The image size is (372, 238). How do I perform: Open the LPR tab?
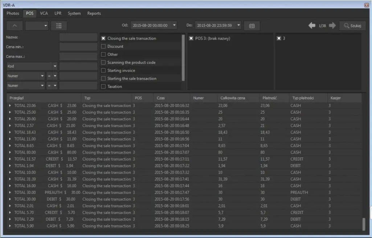click(x=58, y=13)
